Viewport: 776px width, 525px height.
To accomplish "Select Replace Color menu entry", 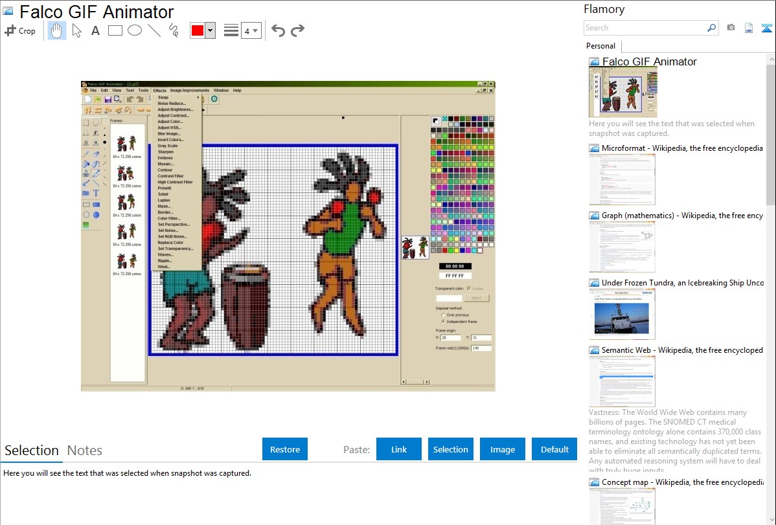I will 171,243.
